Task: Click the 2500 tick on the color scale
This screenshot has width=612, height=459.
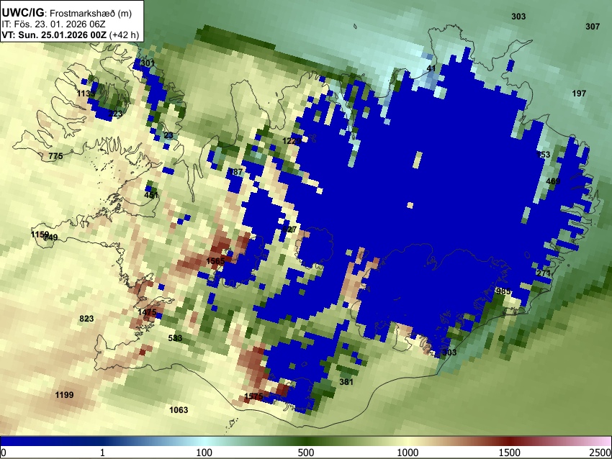Action: coord(601,453)
